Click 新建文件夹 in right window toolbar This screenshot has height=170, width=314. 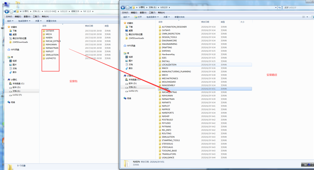179,17
